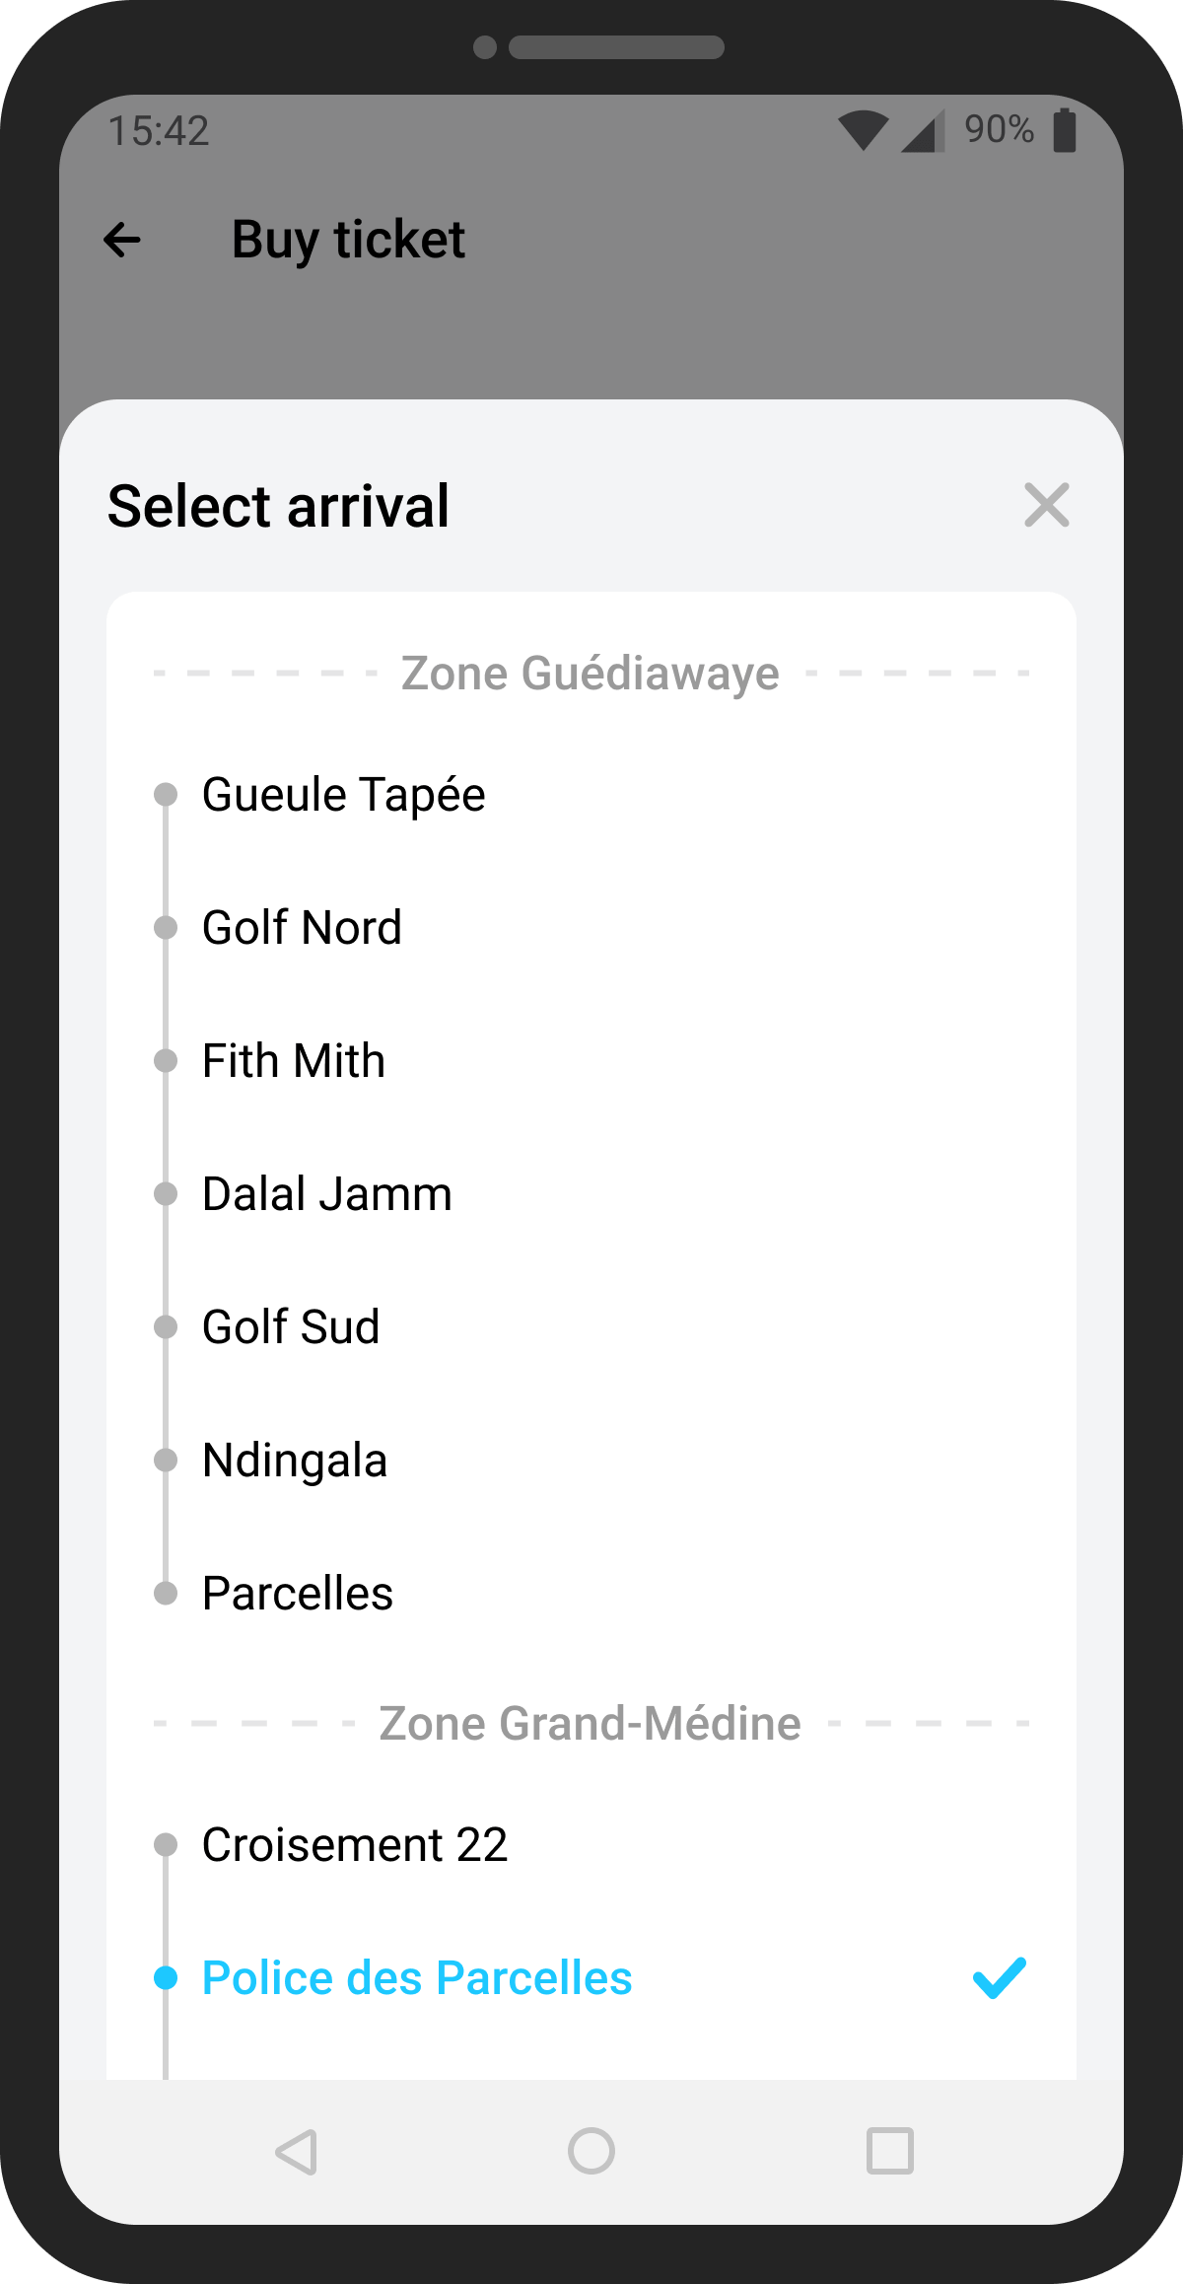Tap the Zone Grand-Médine section header

pyautogui.click(x=590, y=1724)
